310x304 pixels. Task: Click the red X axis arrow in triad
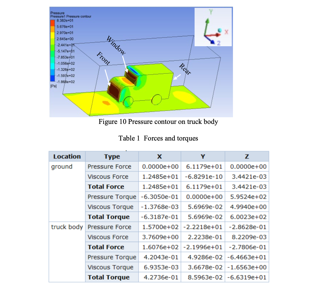[218, 35]
